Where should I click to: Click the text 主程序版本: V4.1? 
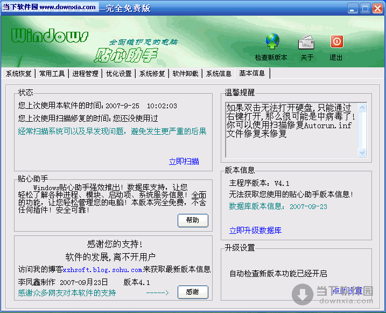tap(259, 183)
